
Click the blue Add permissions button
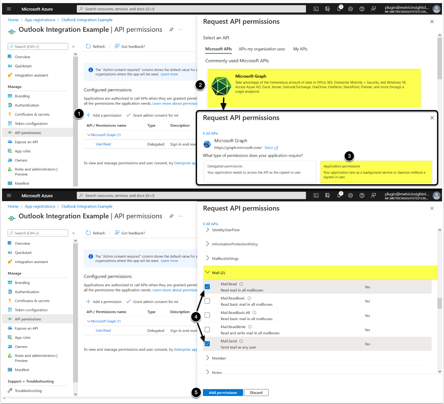pos(223,393)
